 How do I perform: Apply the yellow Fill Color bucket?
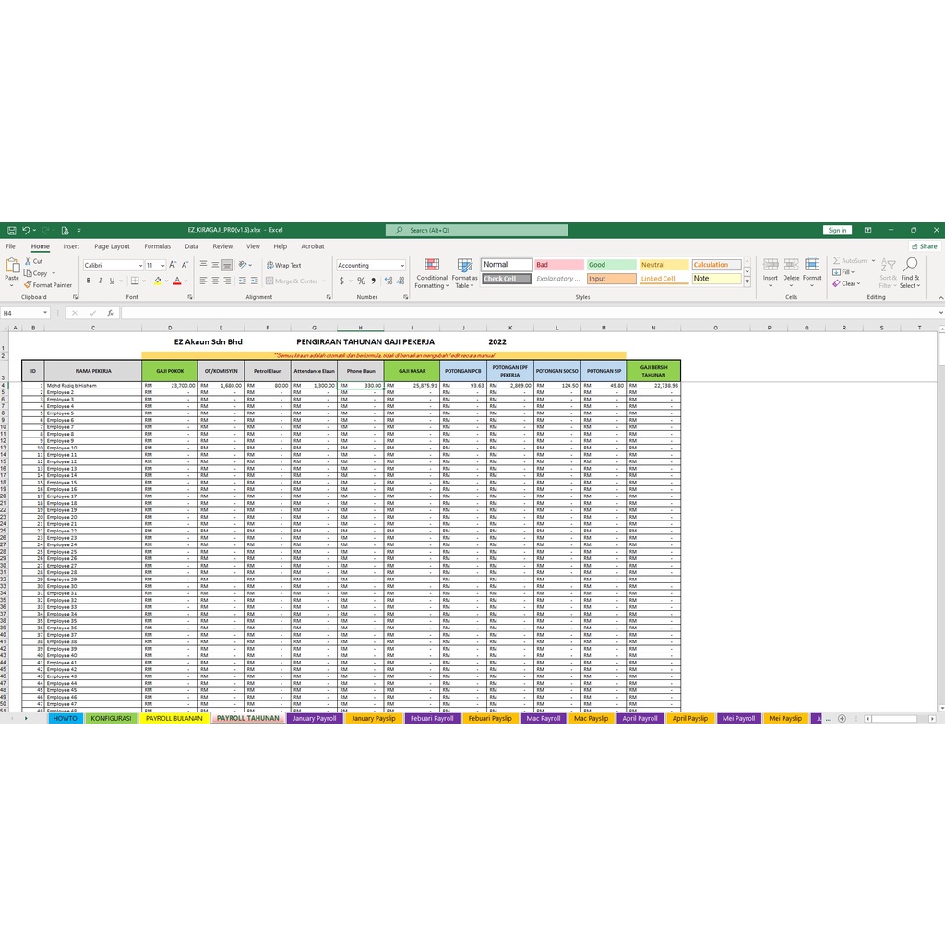pyautogui.click(x=158, y=281)
